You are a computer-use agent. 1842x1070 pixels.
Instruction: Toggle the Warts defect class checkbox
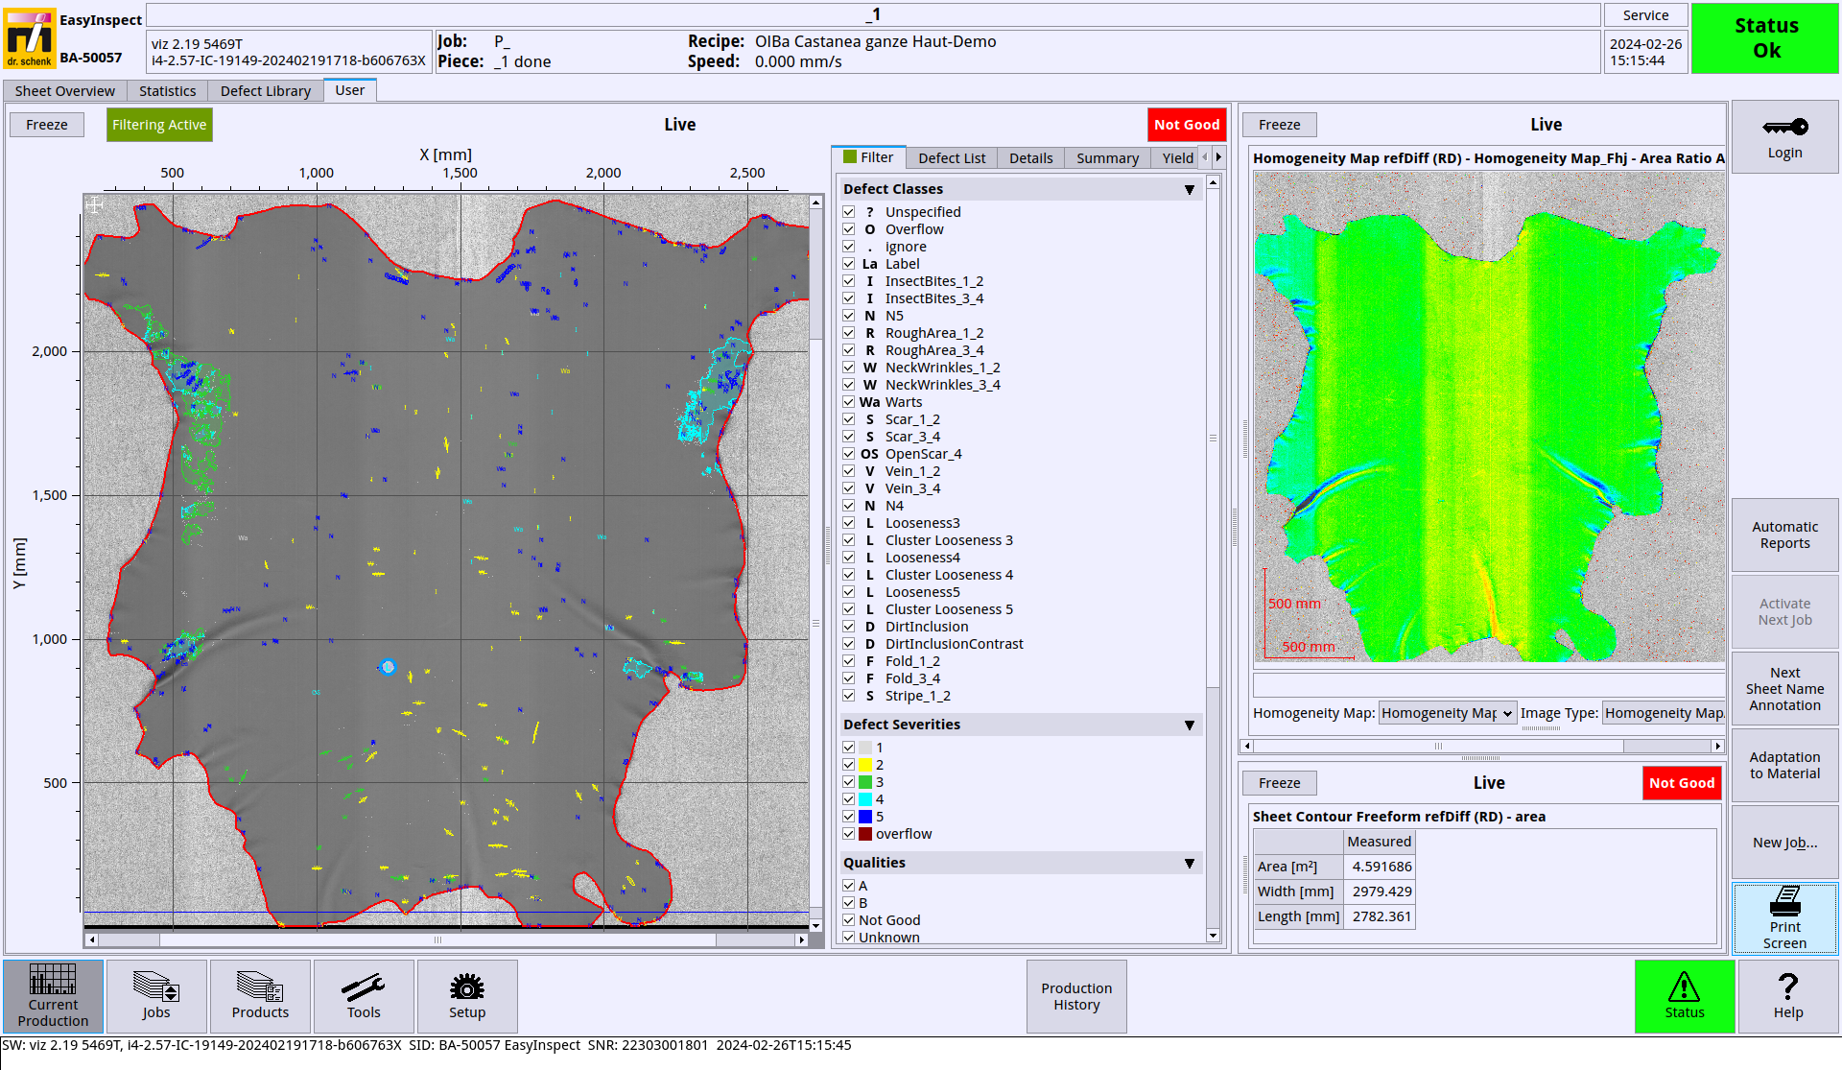click(x=849, y=402)
